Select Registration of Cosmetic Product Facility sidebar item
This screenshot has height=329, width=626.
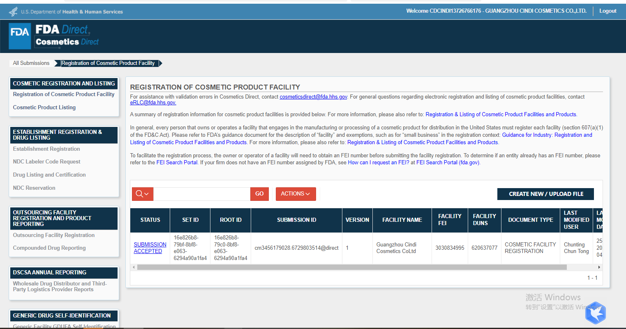(64, 94)
